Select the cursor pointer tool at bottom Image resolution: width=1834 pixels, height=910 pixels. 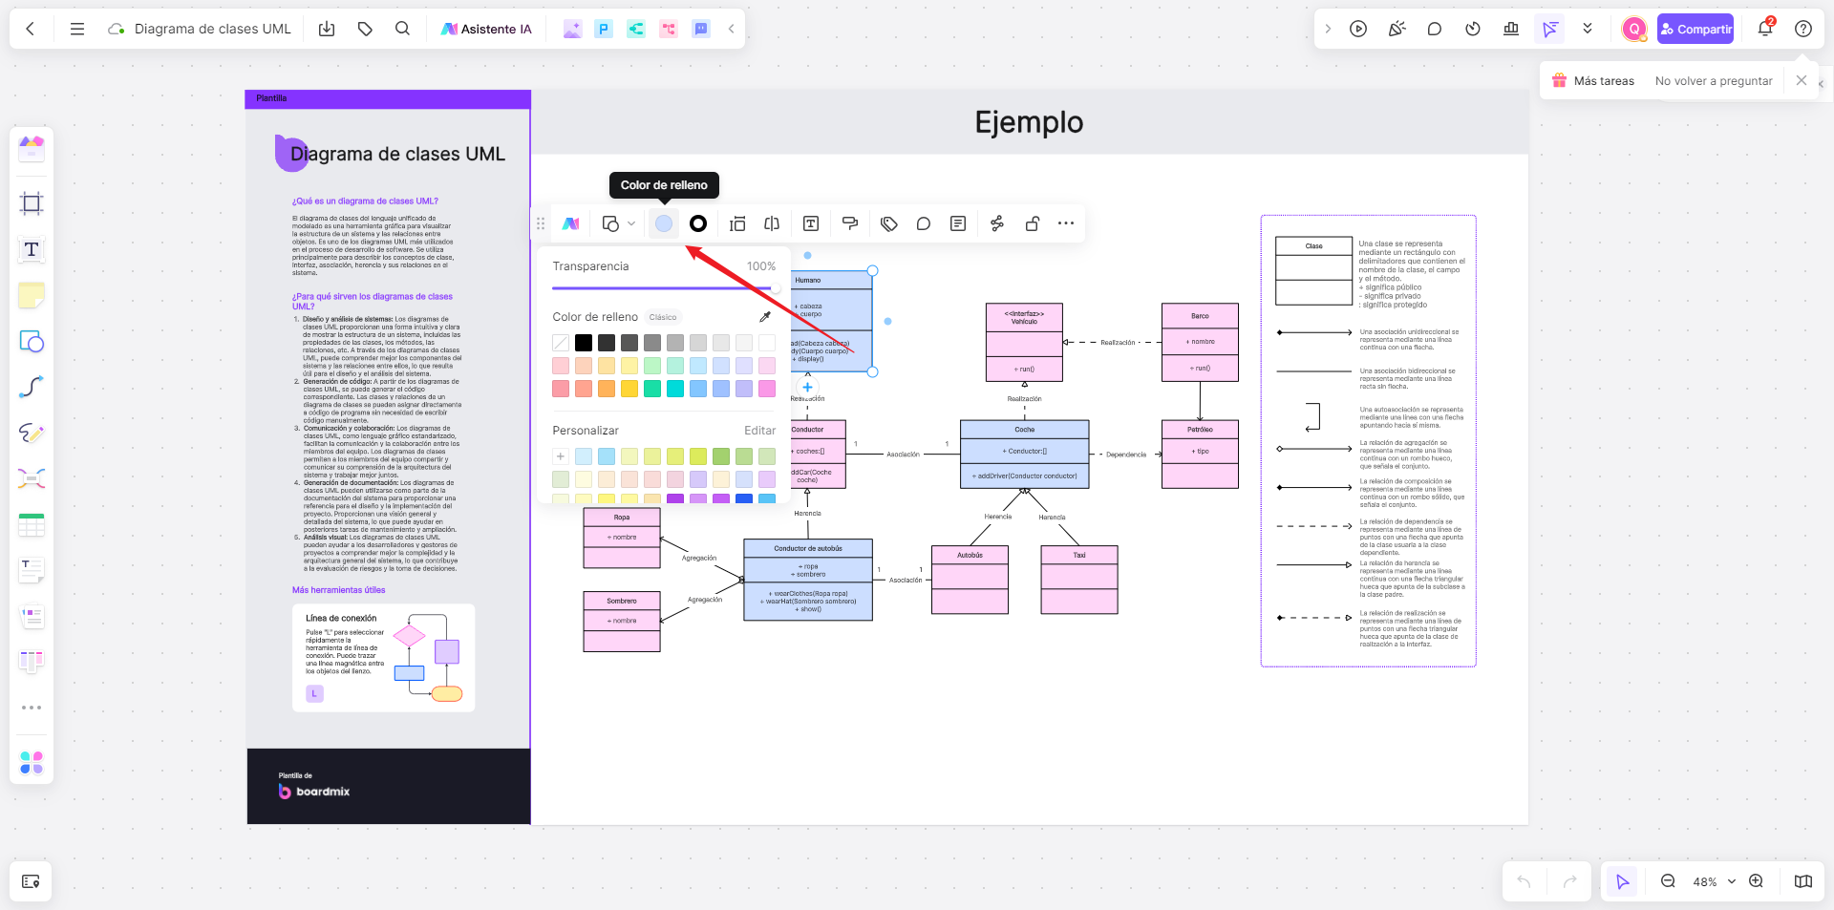[x=1622, y=881]
